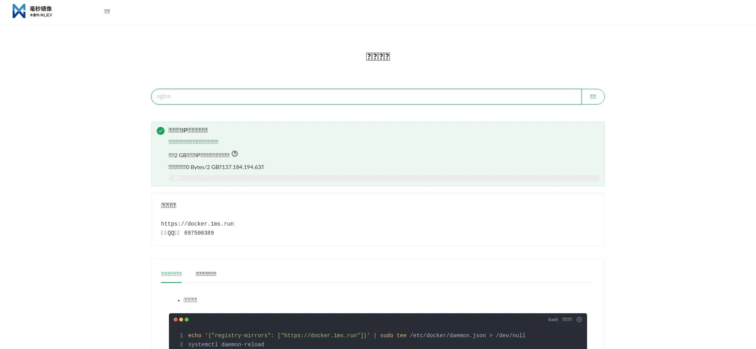Click the systemctl daemon-reload code line
The width and height of the screenshot is (756, 349).
(x=226, y=345)
